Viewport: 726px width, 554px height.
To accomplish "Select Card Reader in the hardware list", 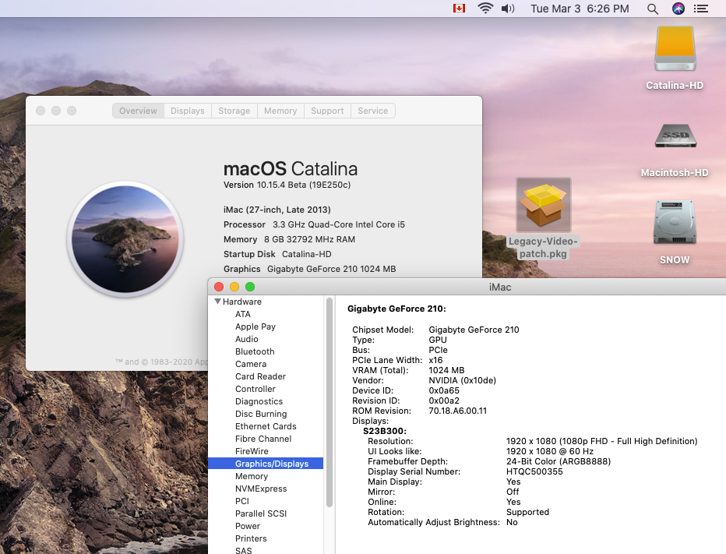I will click(266, 376).
